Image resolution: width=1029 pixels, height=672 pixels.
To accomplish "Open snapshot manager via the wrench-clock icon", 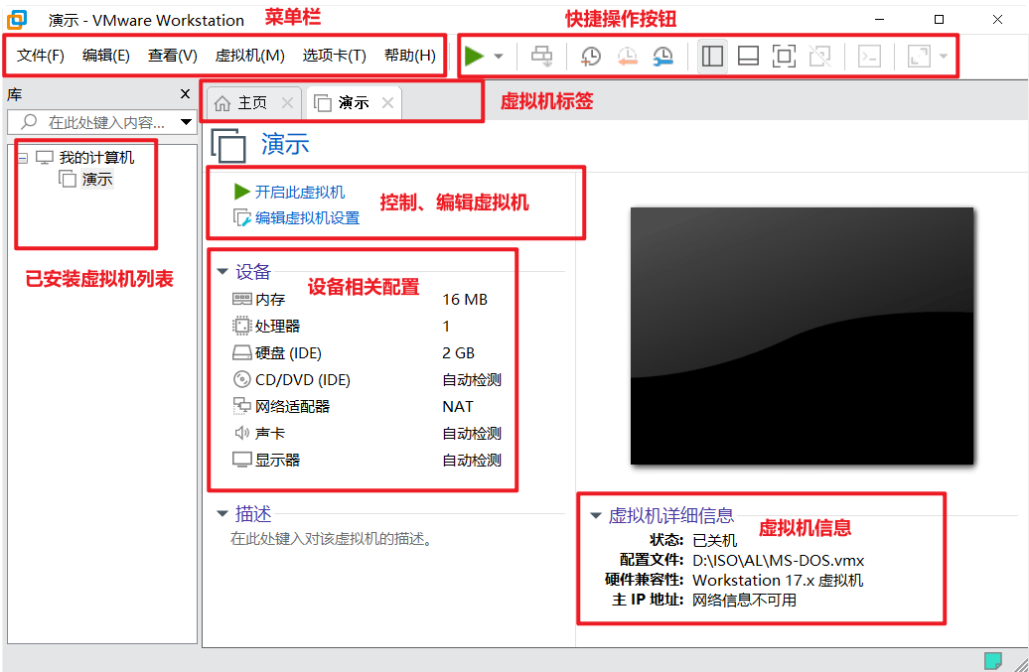I will click(663, 56).
